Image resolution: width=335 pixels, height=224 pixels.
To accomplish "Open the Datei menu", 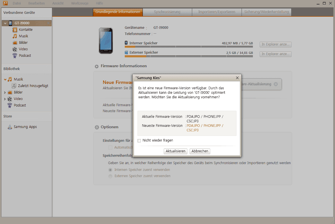I will 17,3.
